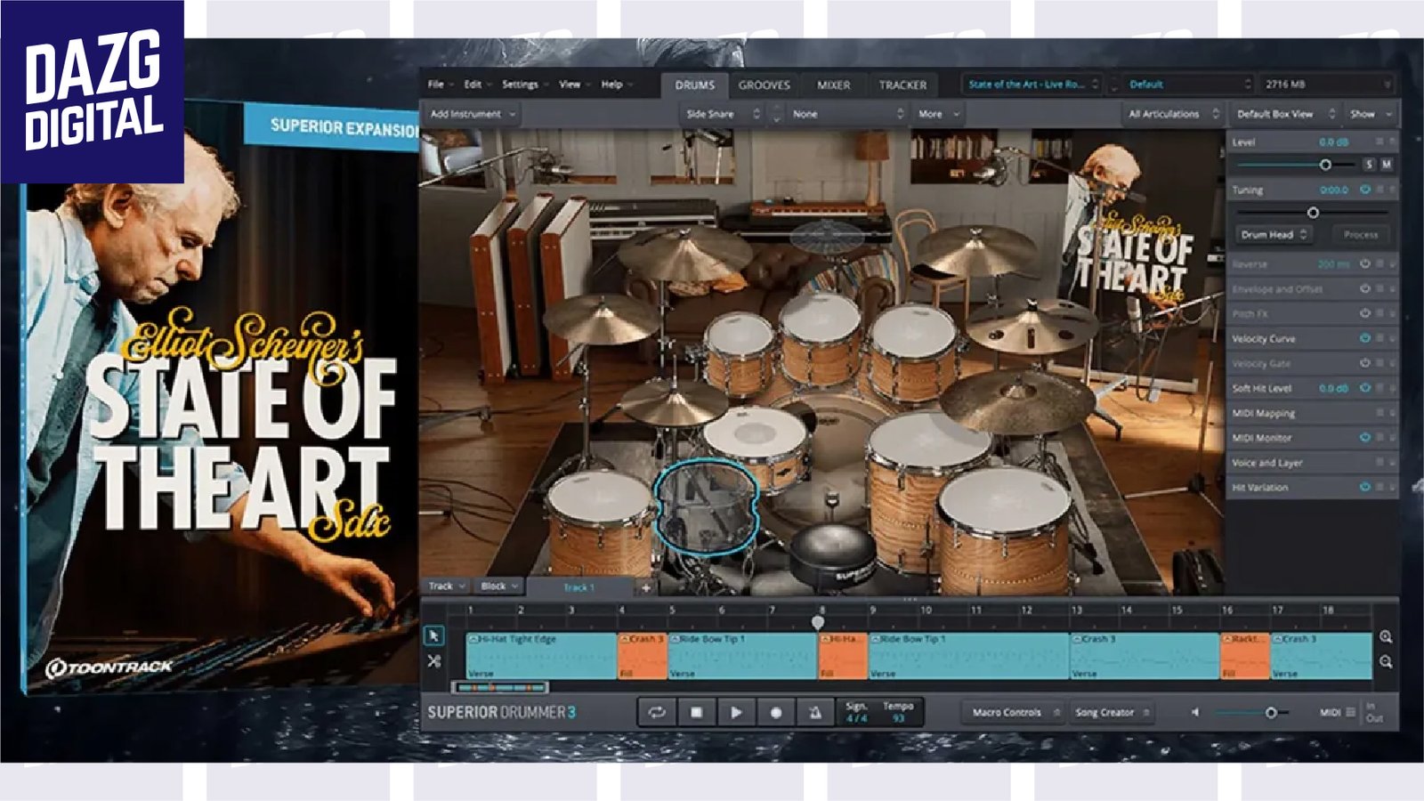Select the Track 1 tab
The height and width of the screenshot is (801, 1424).
(x=578, y=587)
